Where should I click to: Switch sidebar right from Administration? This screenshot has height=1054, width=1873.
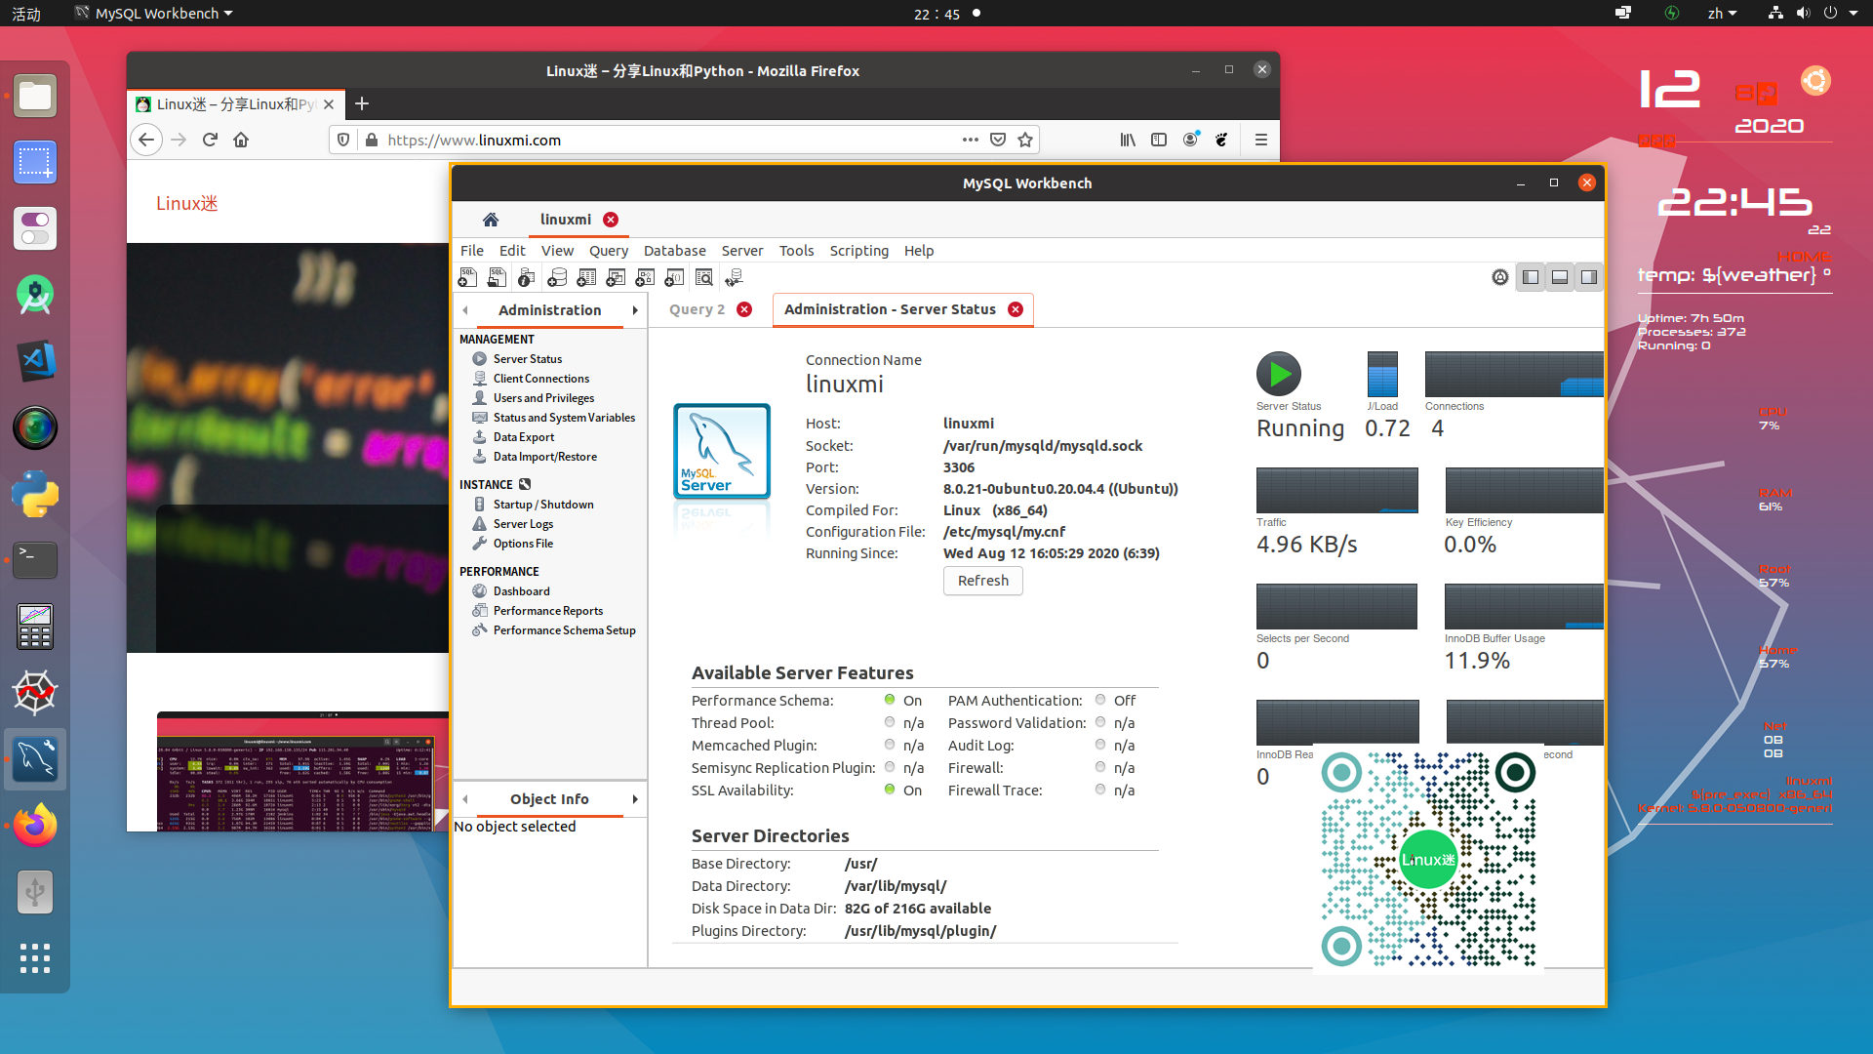[x=635, y=310]
